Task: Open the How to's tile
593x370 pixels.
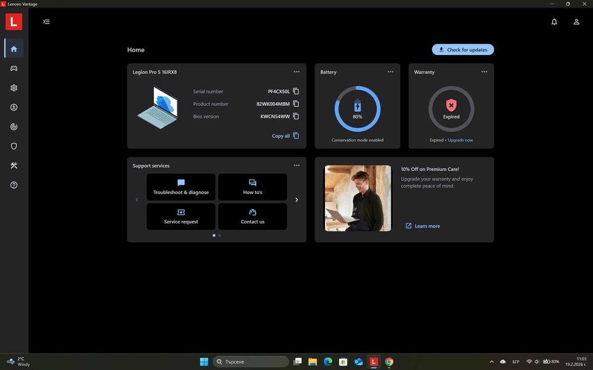Action: [x=253, y=187]
